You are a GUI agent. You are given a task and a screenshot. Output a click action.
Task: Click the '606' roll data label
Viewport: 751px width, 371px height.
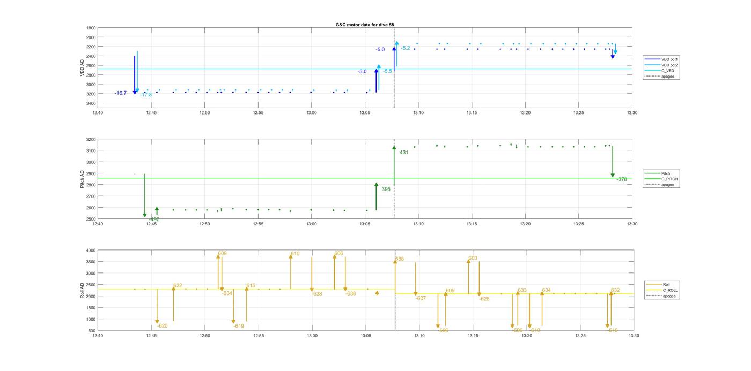338,253
